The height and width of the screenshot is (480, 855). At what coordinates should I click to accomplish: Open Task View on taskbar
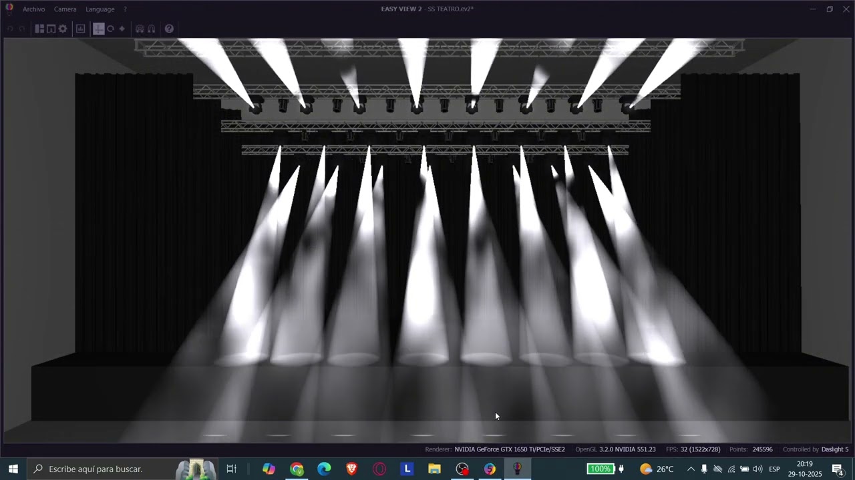tap(231, 469)
